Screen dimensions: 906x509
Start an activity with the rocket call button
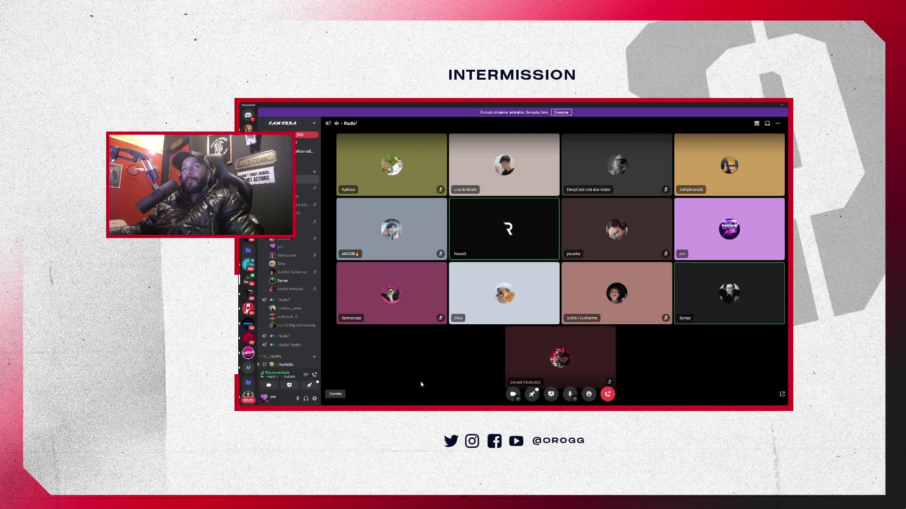pos(532,394)
